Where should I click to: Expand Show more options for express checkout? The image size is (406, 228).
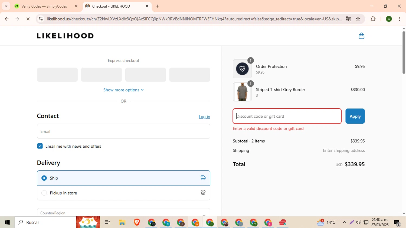pos(123,90)
